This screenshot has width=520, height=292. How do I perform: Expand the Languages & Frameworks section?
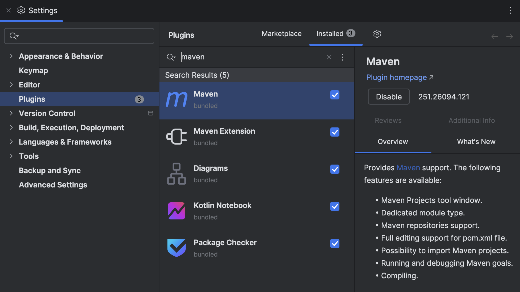click(x=11, y=142)
